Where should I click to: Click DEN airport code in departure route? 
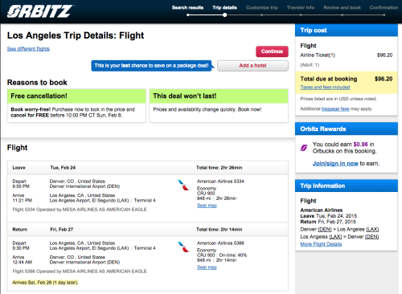point(325,230)
